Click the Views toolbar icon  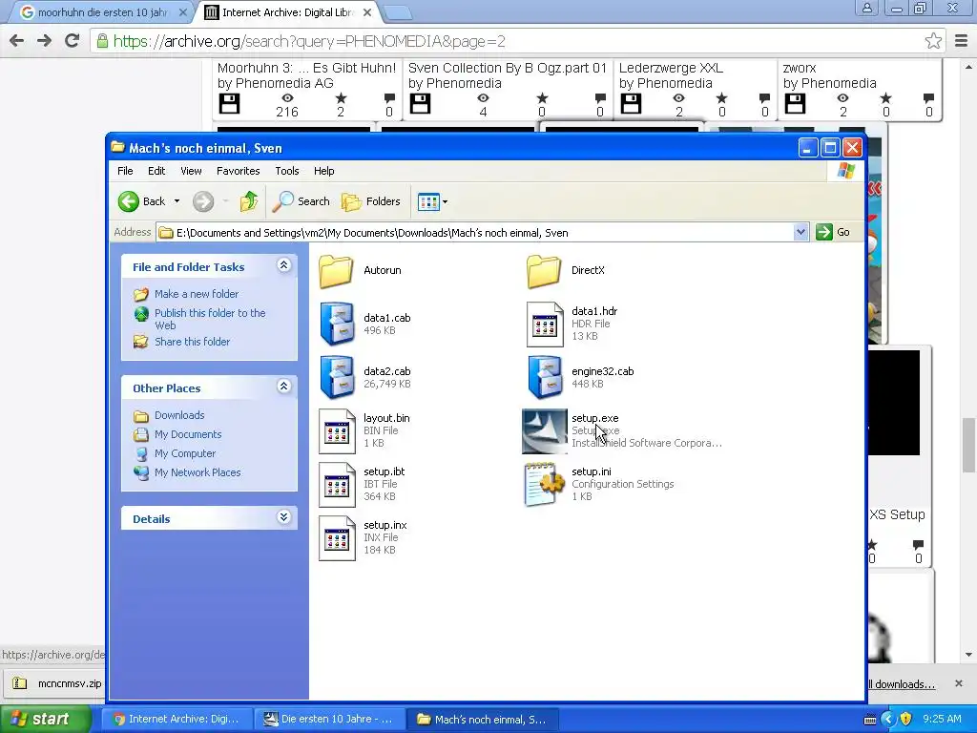point(428,201)
